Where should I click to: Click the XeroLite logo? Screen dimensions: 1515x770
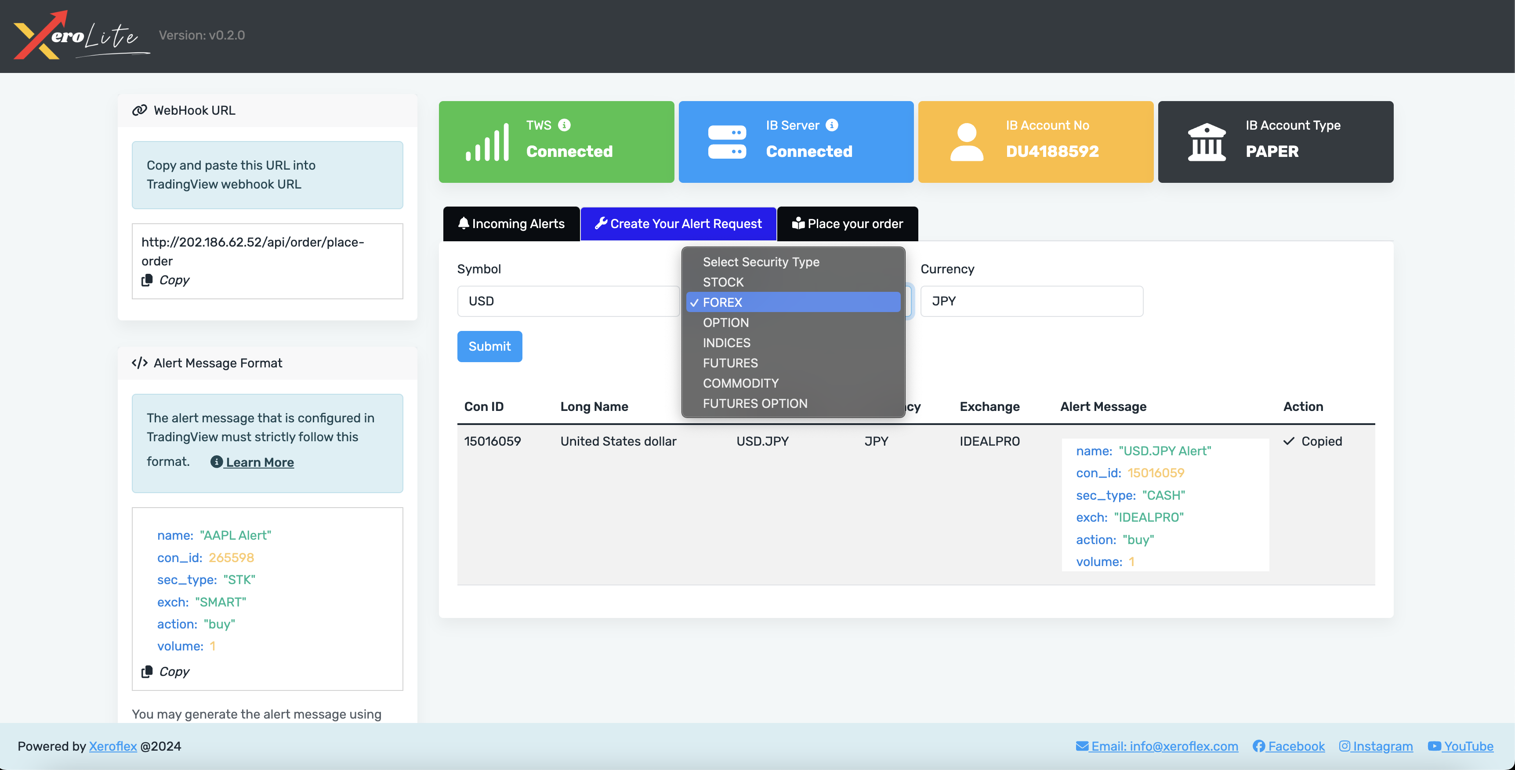tap(81, 35)
